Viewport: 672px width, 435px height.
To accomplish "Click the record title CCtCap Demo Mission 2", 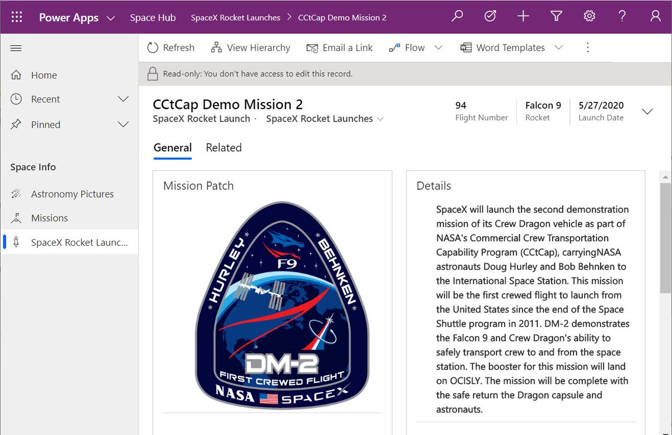I will click(228, 105).
